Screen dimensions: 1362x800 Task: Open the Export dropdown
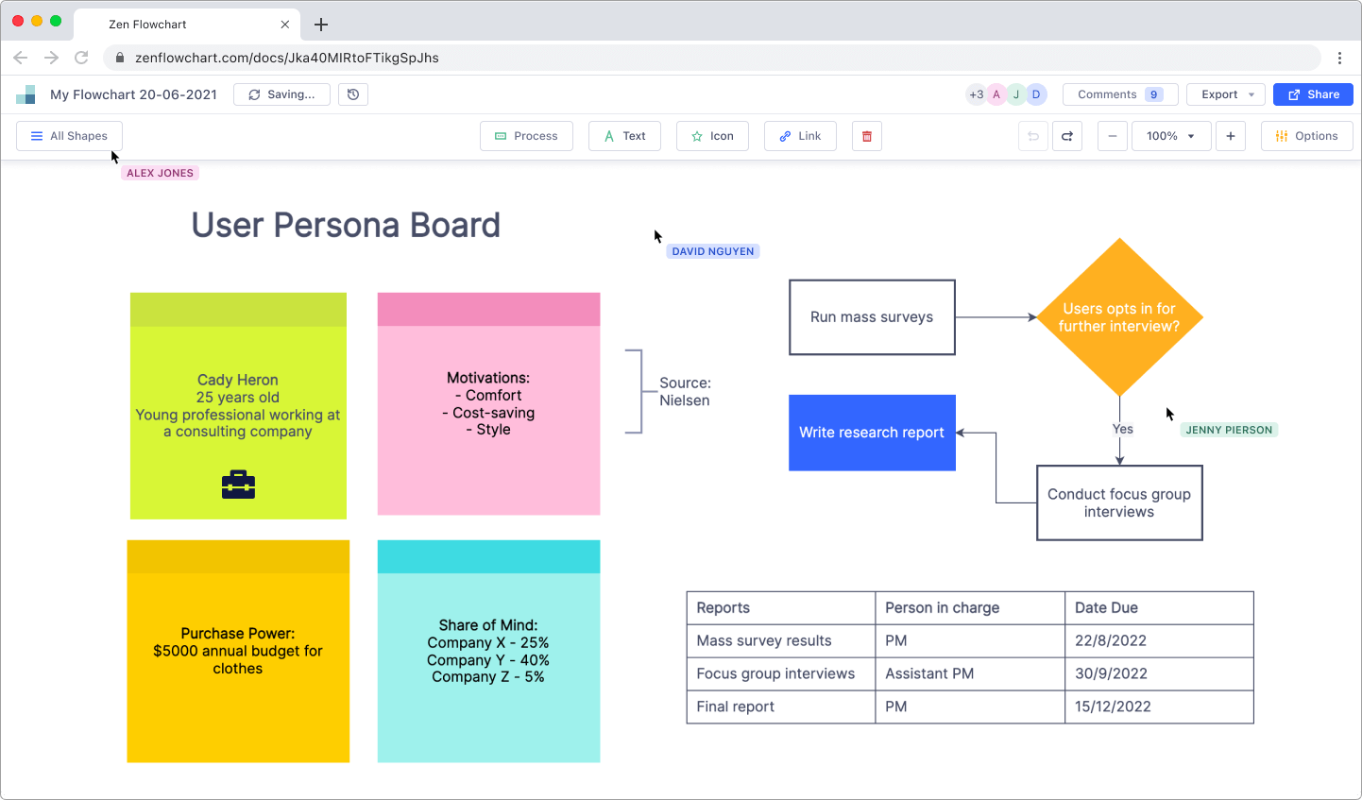tap(1226, 94)
